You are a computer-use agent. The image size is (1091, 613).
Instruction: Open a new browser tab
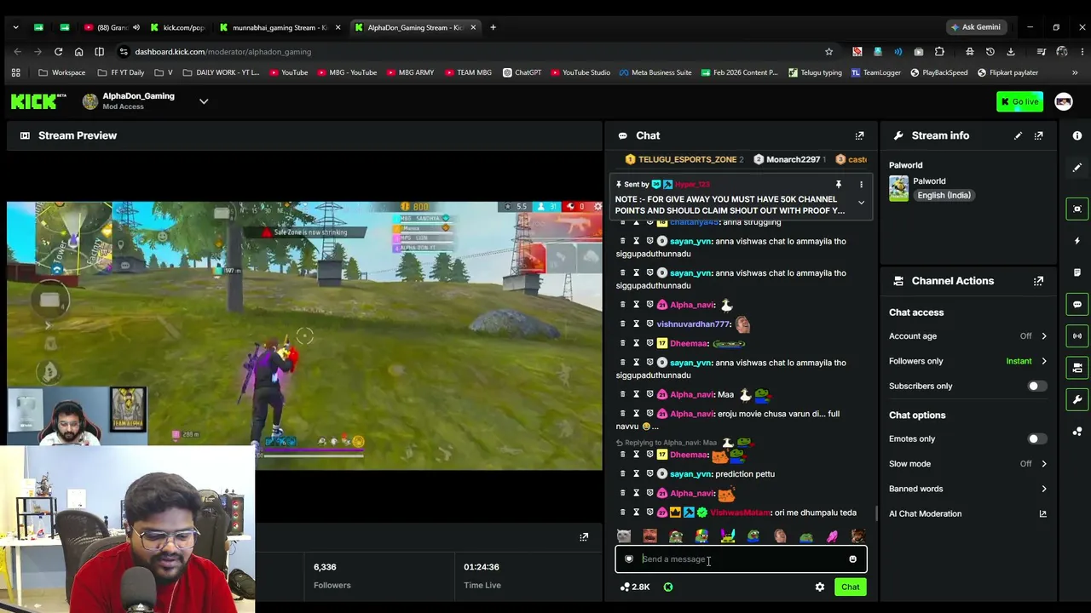493,27
